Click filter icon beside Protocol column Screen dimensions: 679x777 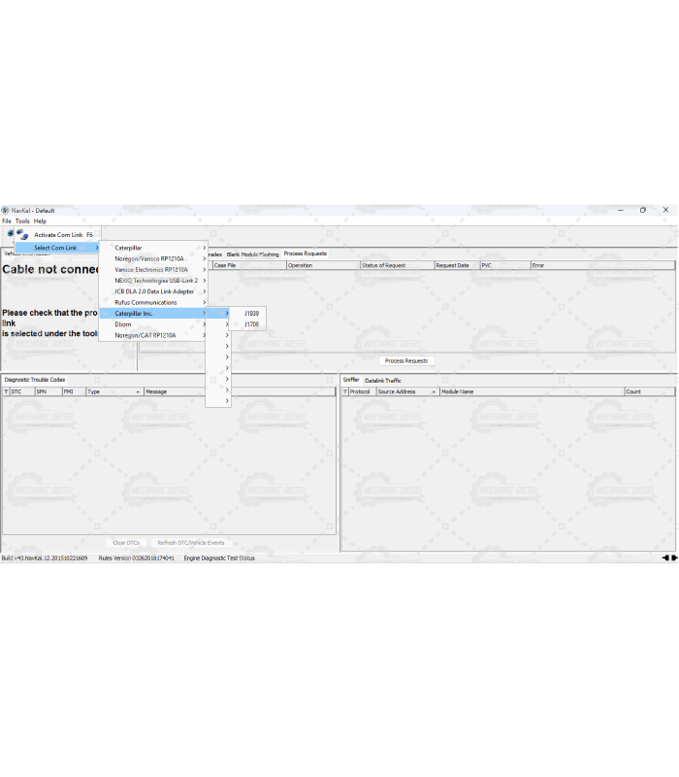(344, 391)
